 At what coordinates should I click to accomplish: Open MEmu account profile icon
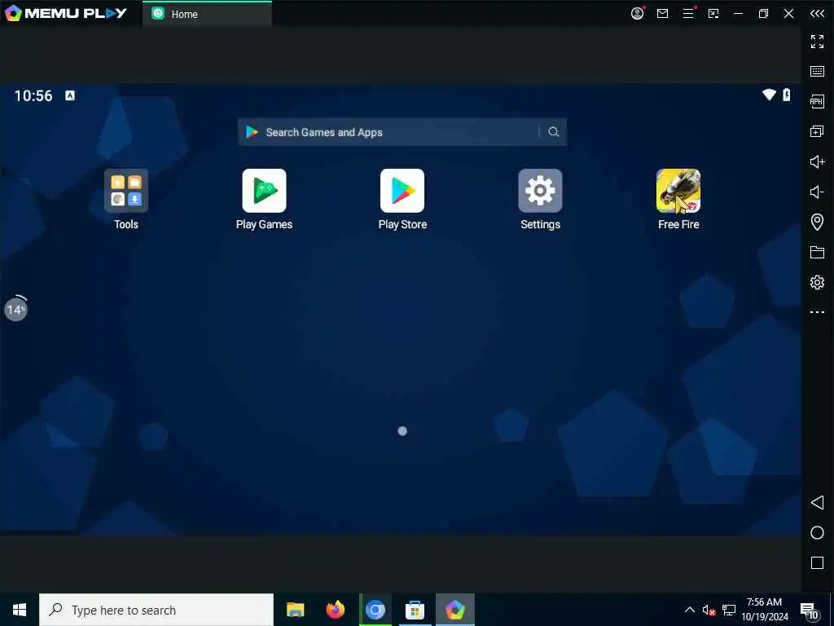[x=637, y=14]
